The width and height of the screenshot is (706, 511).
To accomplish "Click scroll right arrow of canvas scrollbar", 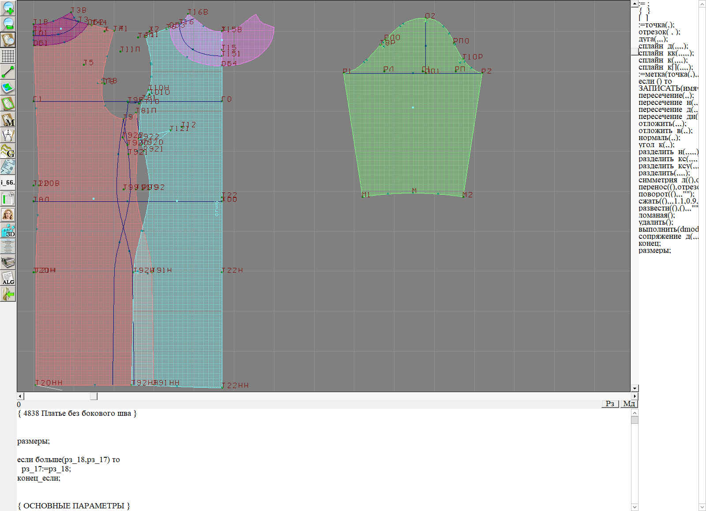I will [635, 396].
